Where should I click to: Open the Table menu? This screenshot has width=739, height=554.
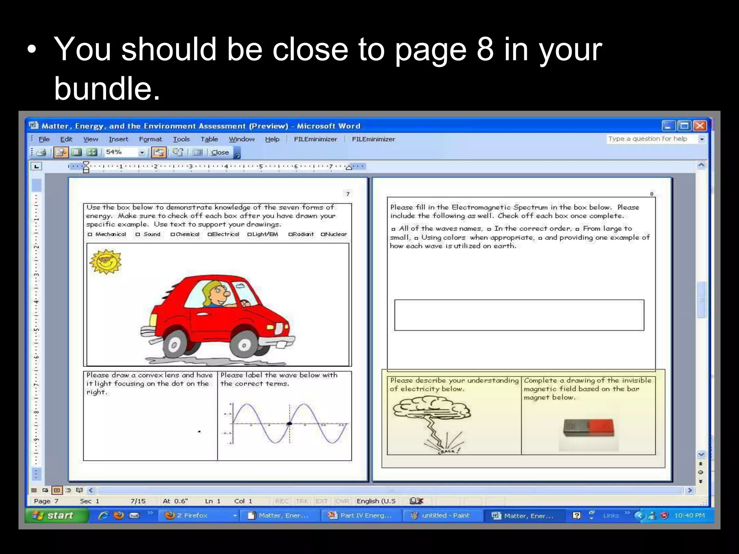(209, 139)
